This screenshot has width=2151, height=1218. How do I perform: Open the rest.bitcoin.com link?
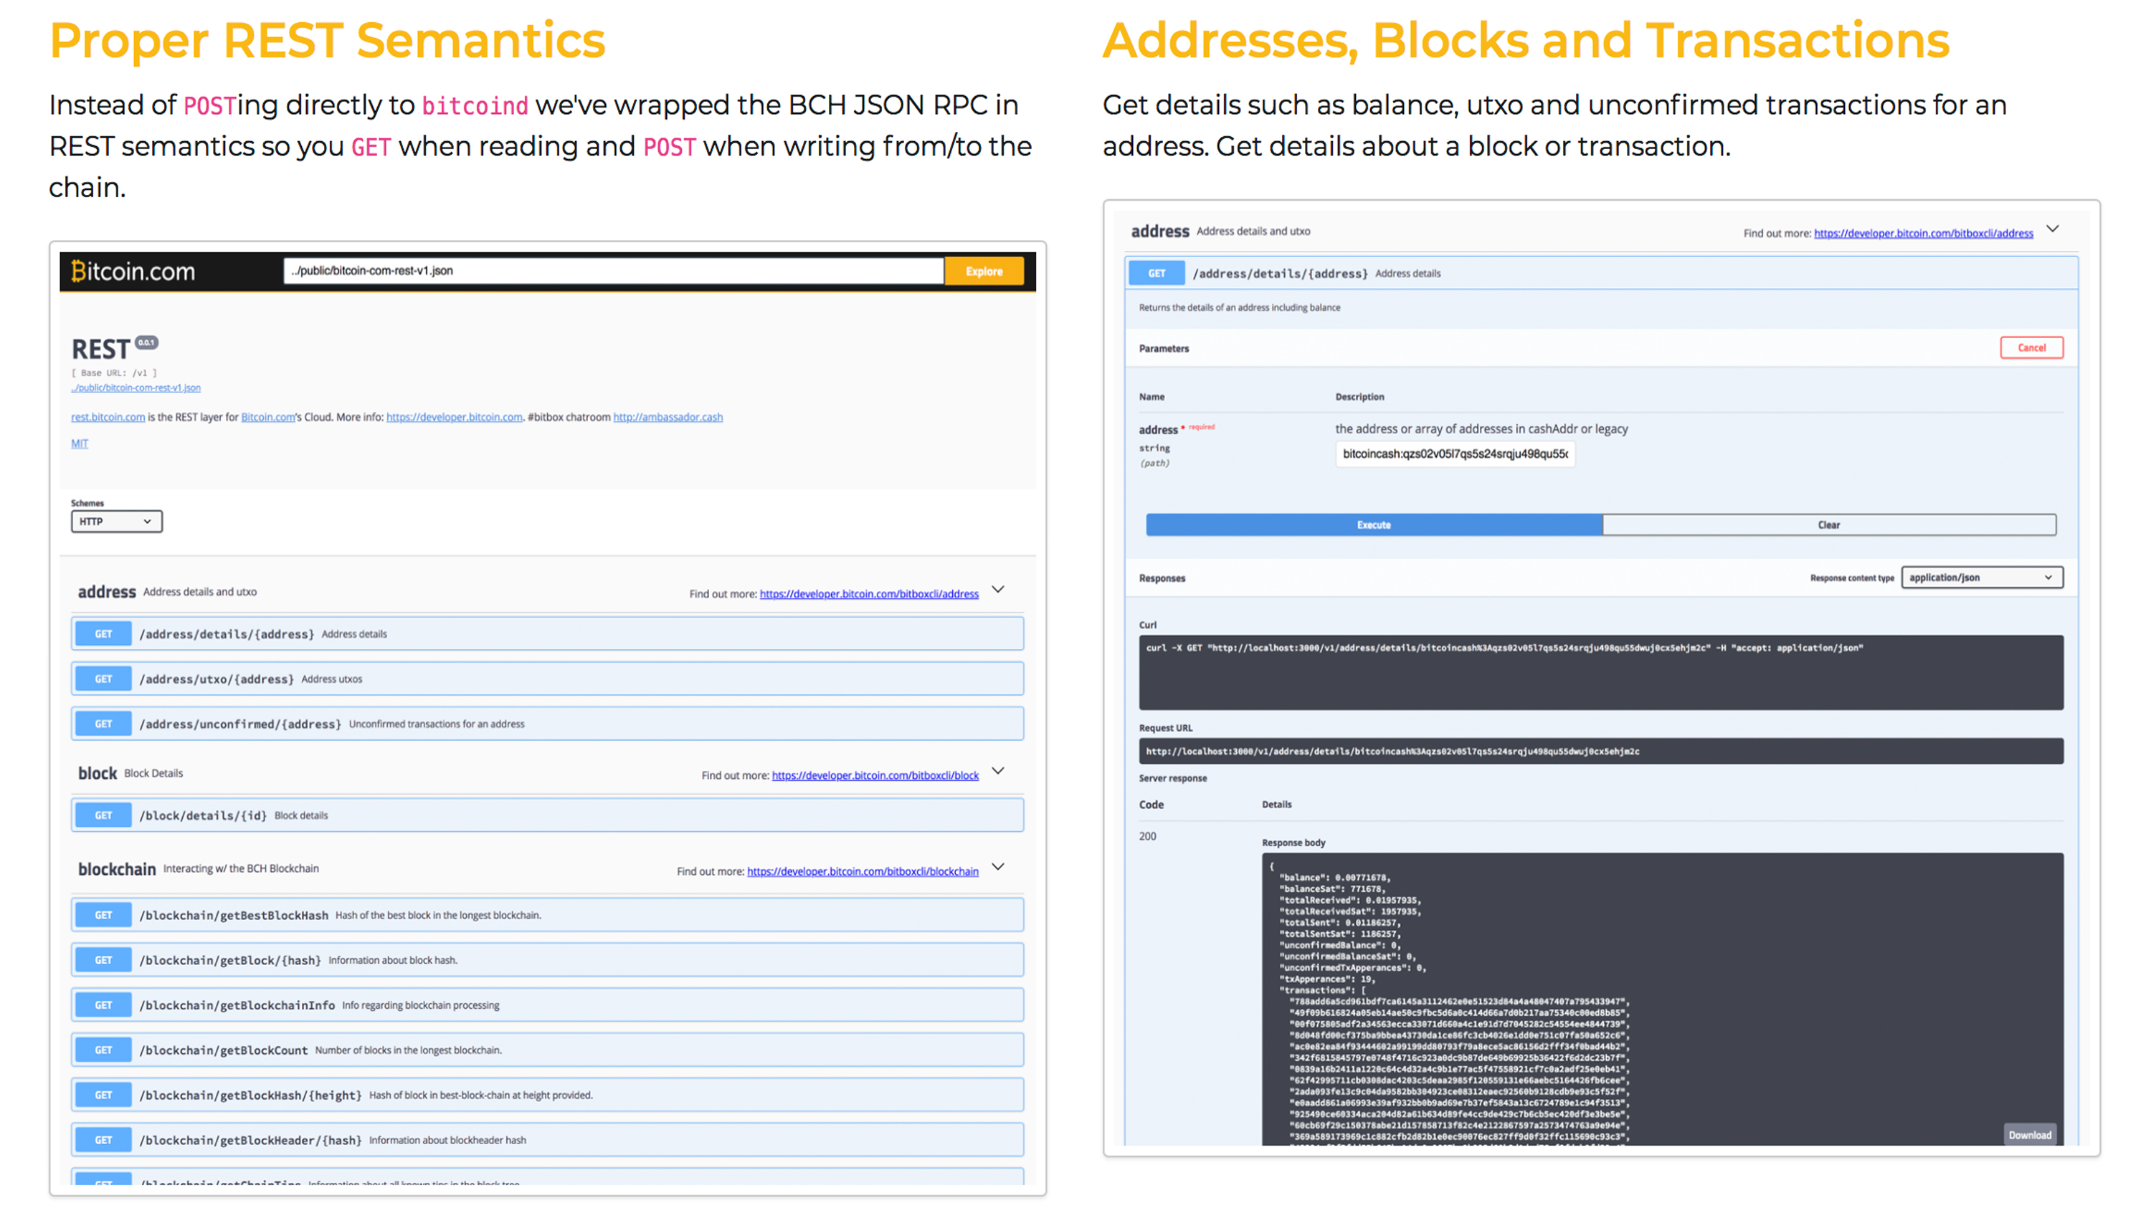[x=108, y=416]
